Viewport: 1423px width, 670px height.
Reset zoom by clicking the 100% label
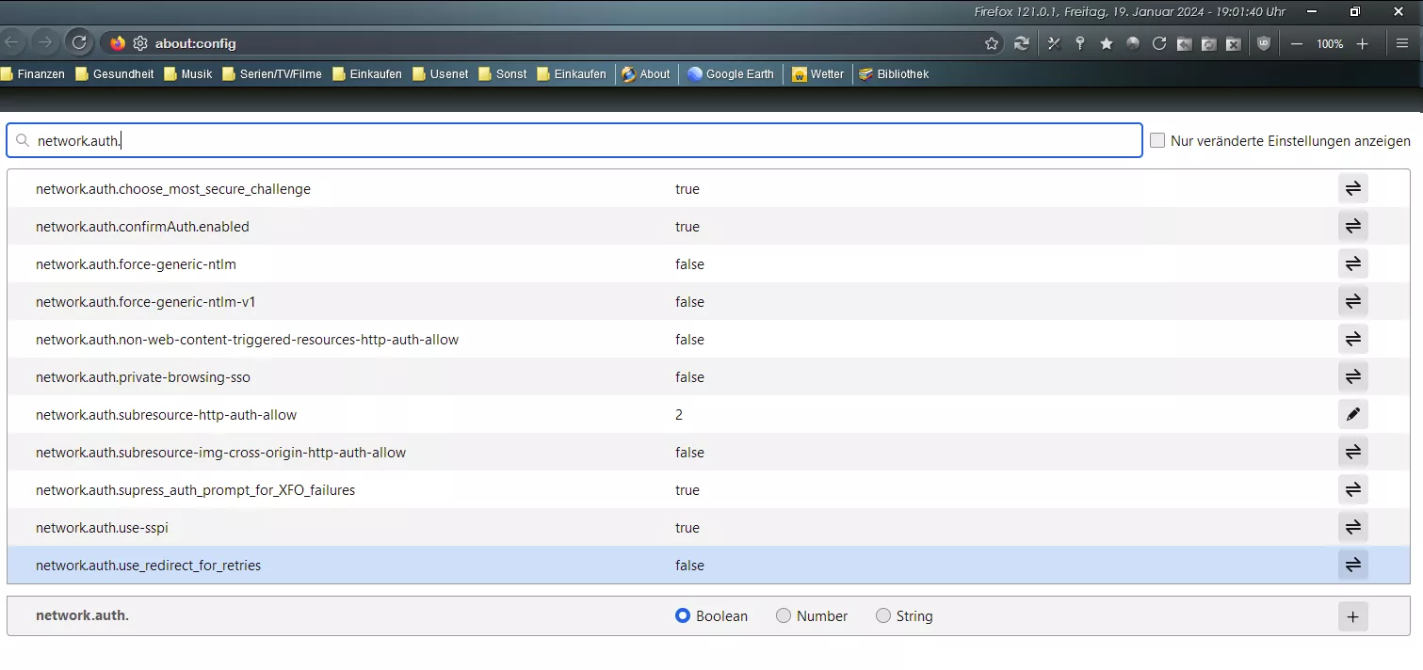(x=1330, y=43)
